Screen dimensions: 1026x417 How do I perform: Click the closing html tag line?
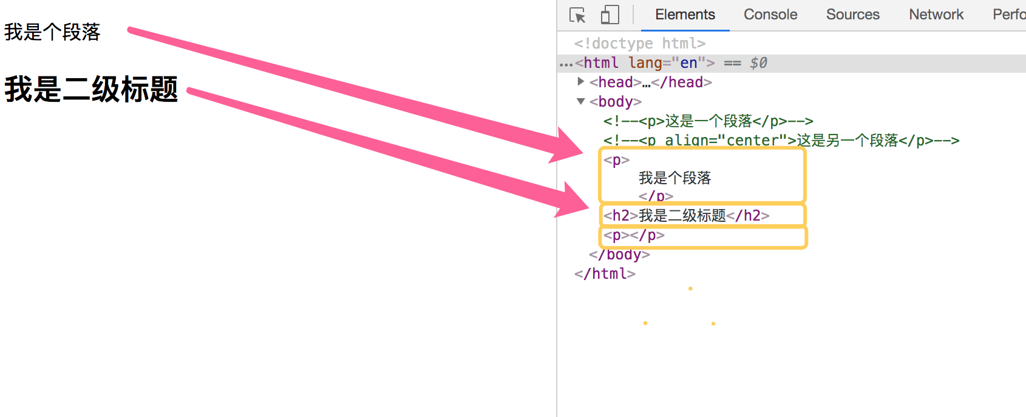point(605,274)
